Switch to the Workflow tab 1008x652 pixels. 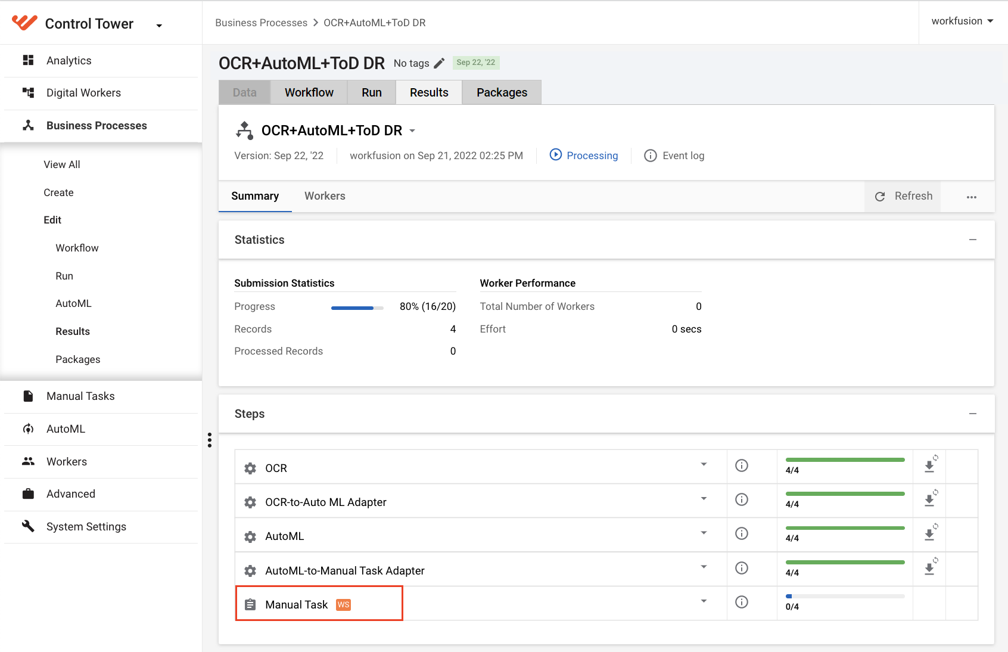(x=309, y=92)
